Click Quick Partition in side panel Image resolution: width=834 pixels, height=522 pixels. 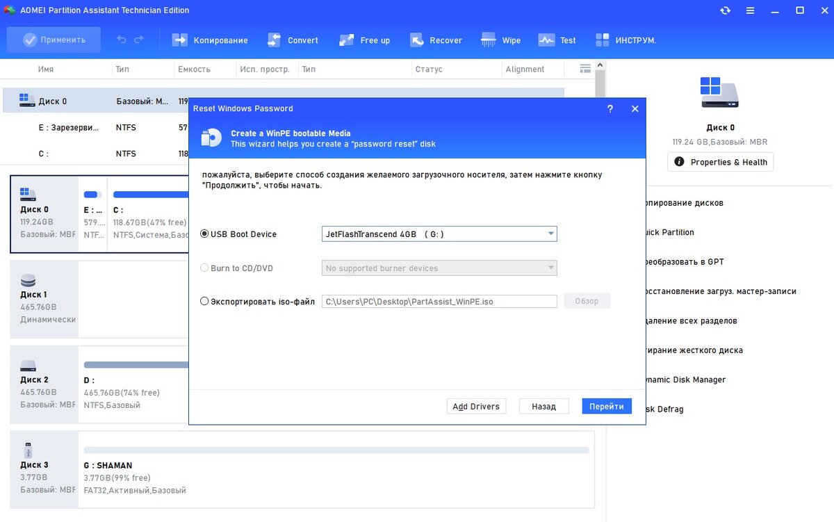click(669, 232)
